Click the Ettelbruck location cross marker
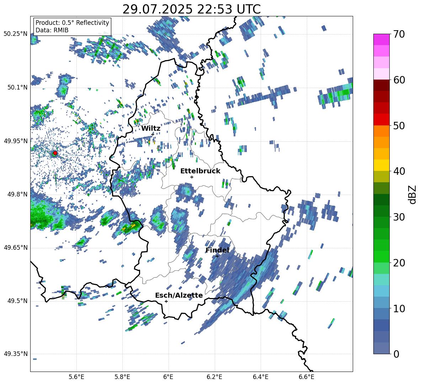 192,177
